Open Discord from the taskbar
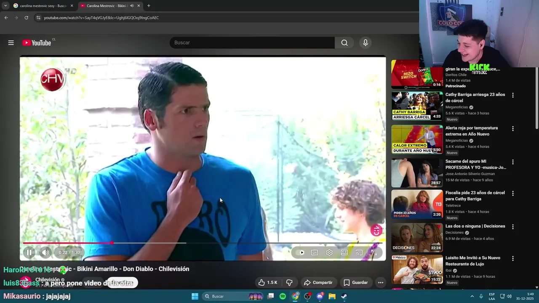The image size is (539, 303). 320,296
